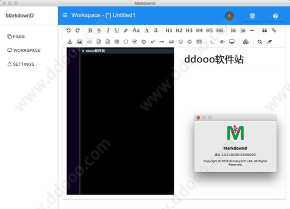Screen dimensions: 290x209
Task: Click the MarkdownD sidebar title
Action: click(19, 15)
